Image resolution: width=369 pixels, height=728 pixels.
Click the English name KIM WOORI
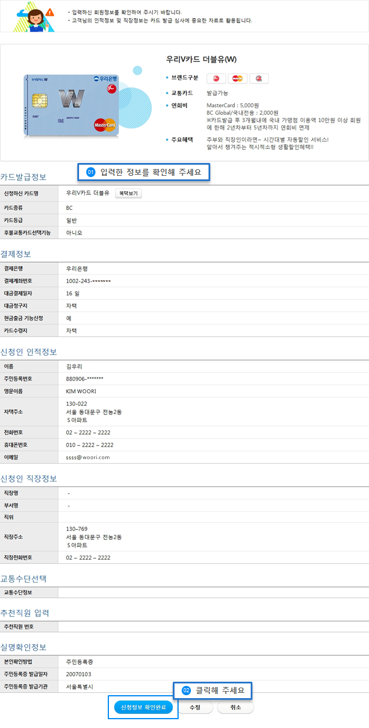click(x=81, y=391)
